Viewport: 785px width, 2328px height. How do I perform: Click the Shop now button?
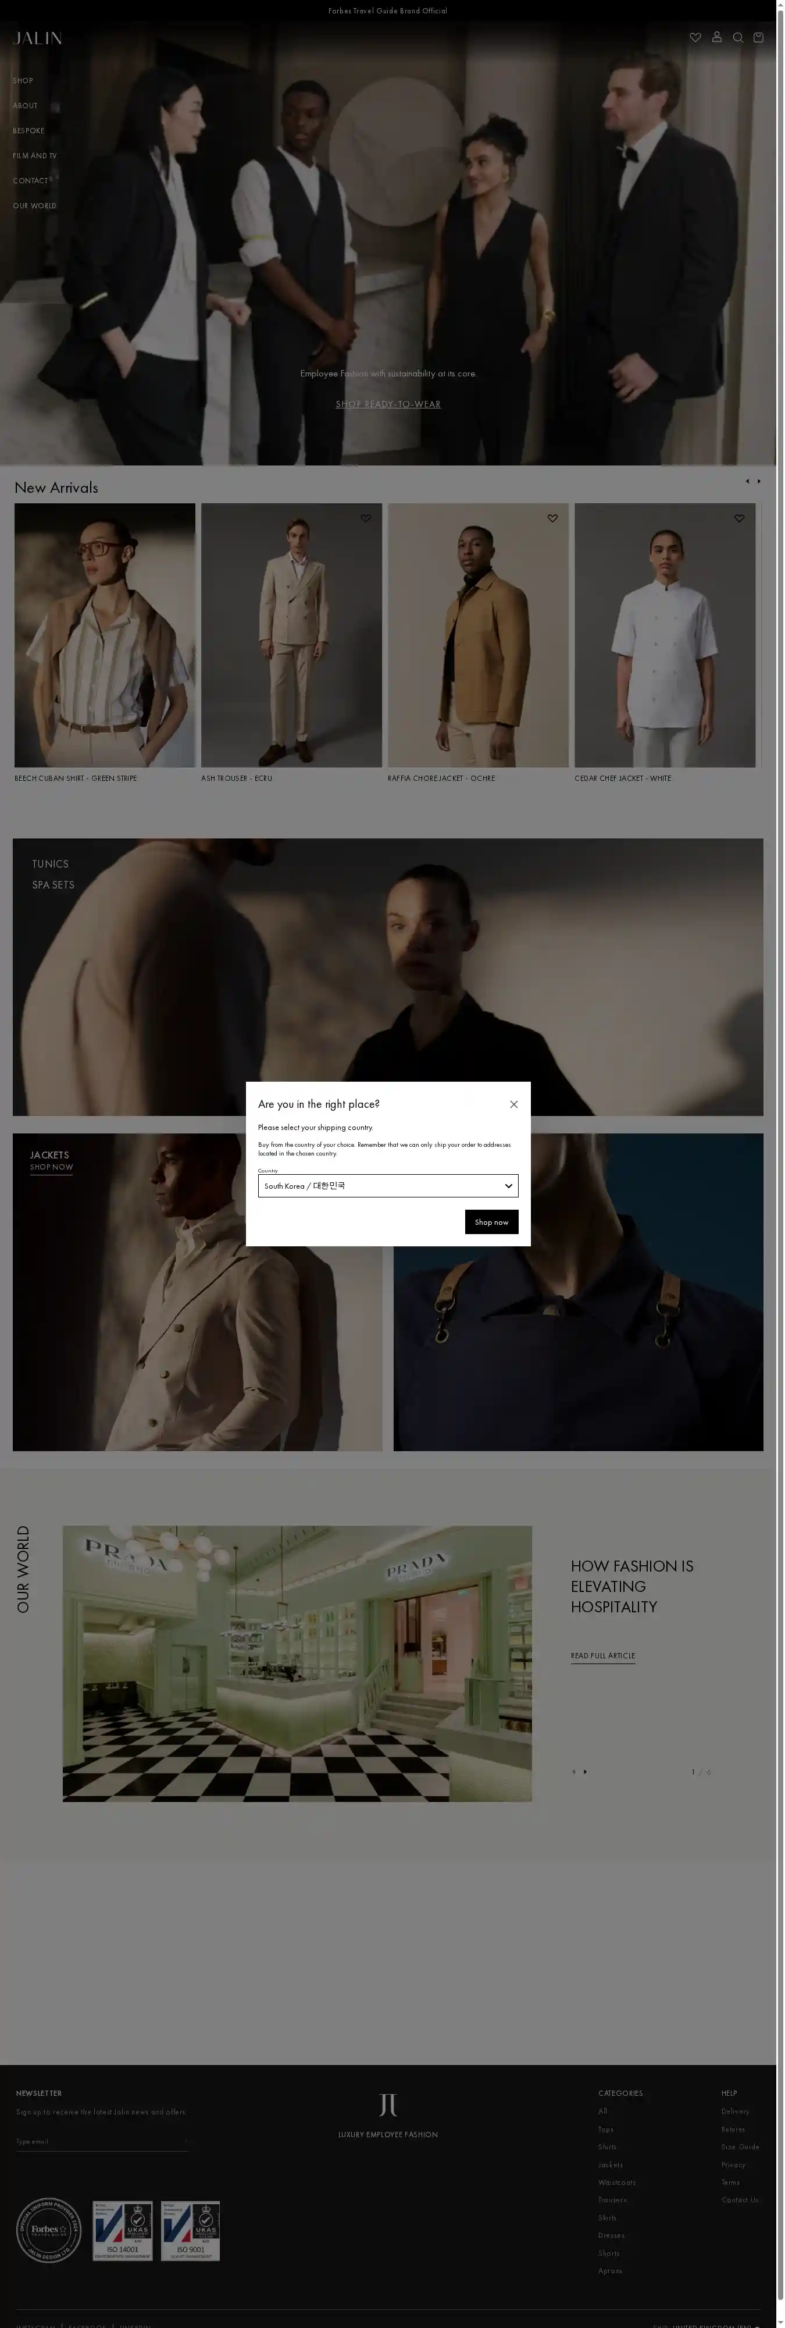491,1222
